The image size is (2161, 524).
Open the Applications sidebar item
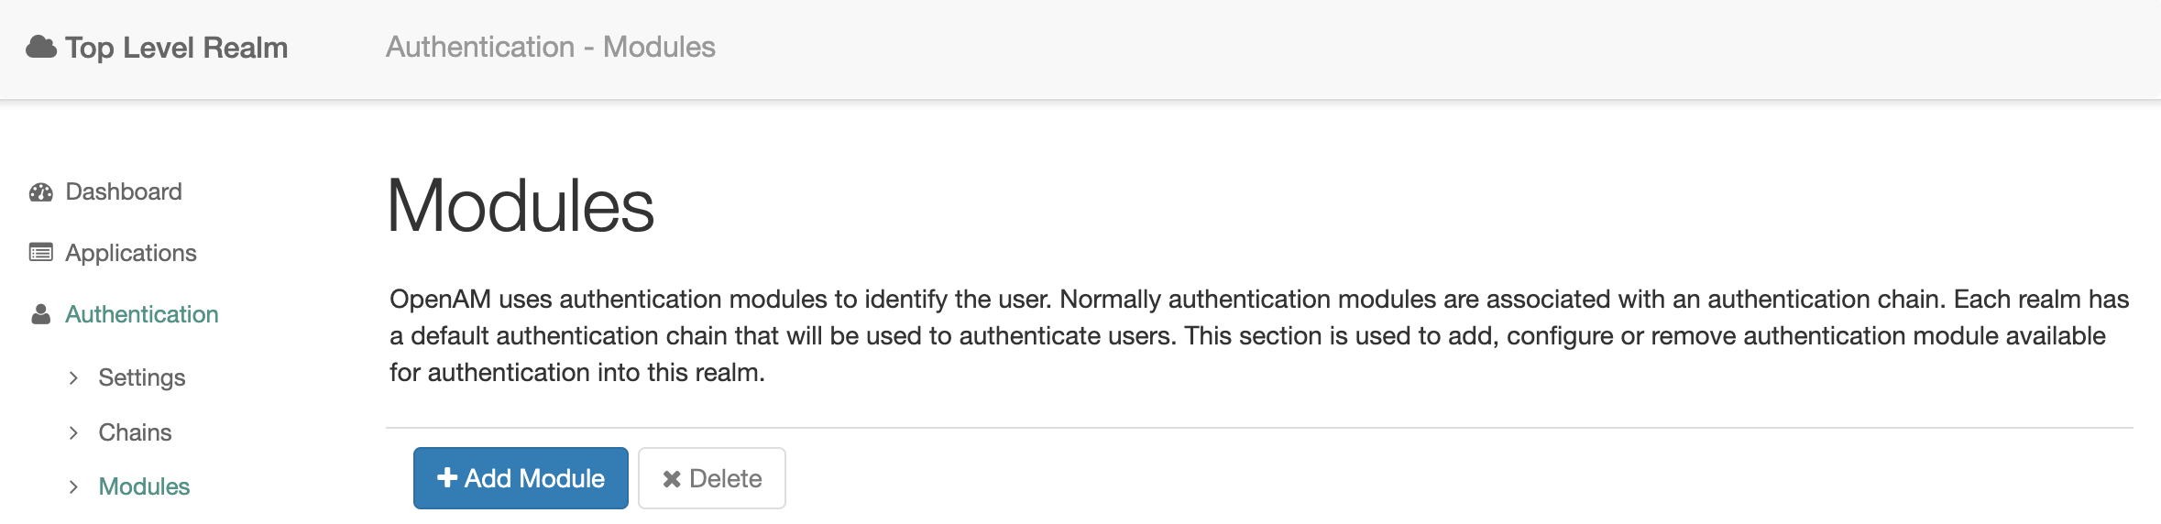[x=131, y=253]
